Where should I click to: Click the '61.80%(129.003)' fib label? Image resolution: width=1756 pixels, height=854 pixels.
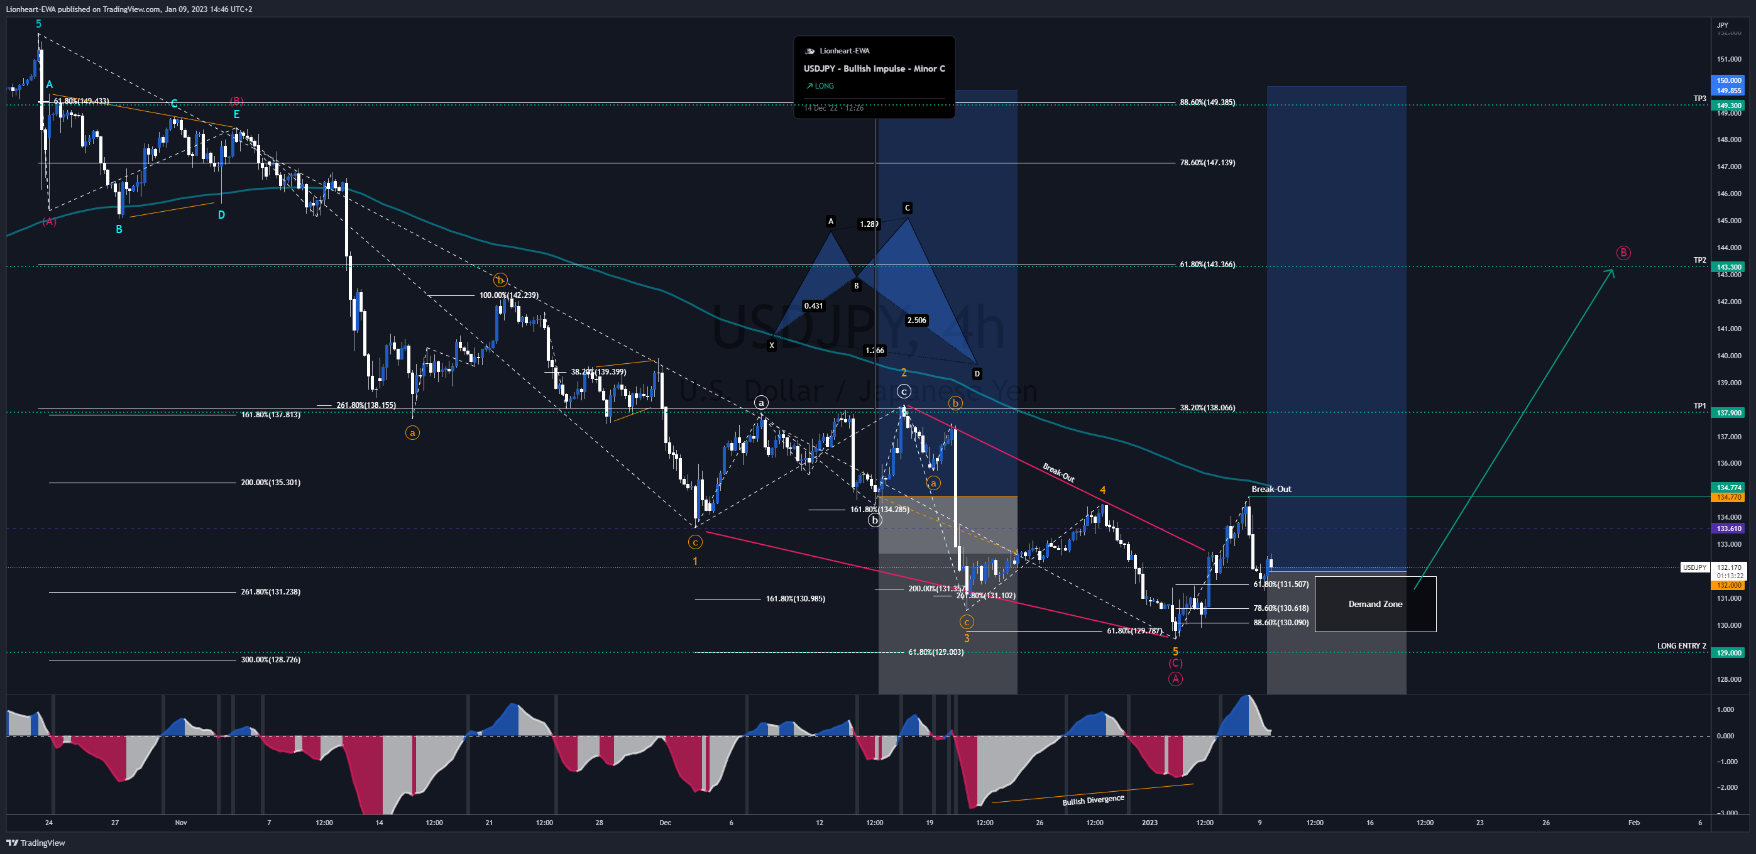pyautogui.click(x=935, y=652)
